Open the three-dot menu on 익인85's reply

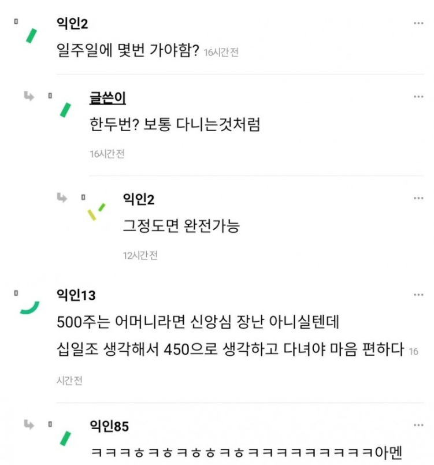pos(418,425)
